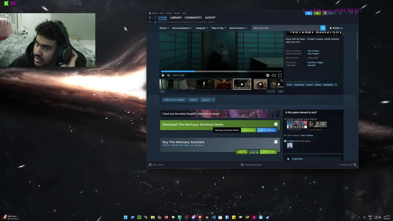Open the Ignore options dropdown arrow
393x221 pixels.
[214, 100]
